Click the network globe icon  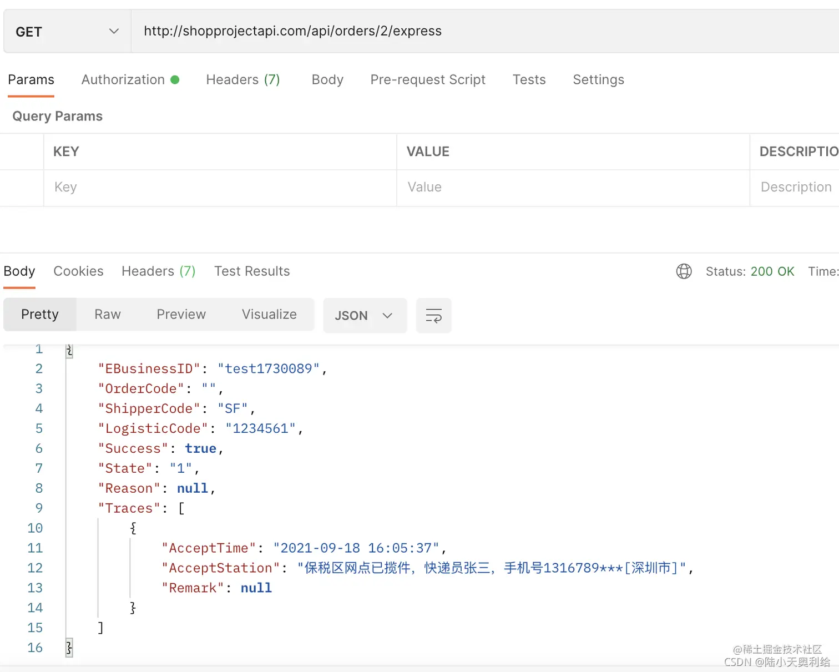[x=684, y=271]
